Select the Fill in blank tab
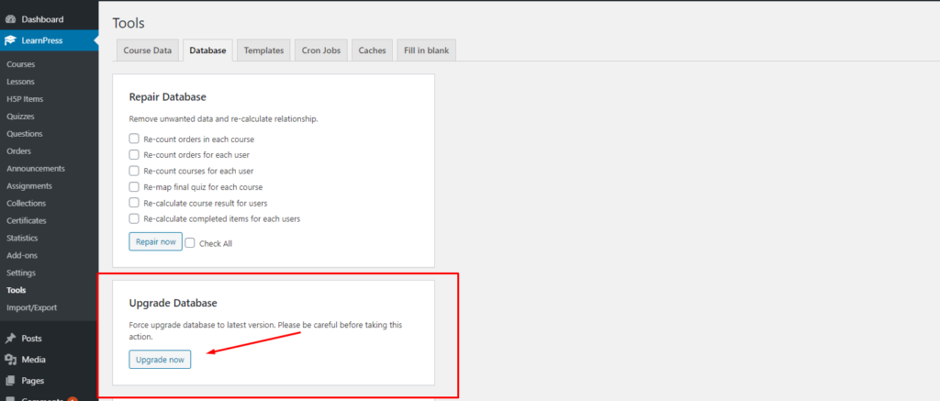Image resolution: width=940 pixels, height=401 pixels. point(426,51)
